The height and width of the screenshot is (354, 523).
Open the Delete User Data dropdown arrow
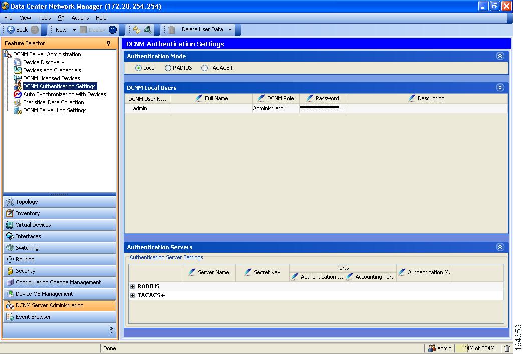click(x=230, y=30)
